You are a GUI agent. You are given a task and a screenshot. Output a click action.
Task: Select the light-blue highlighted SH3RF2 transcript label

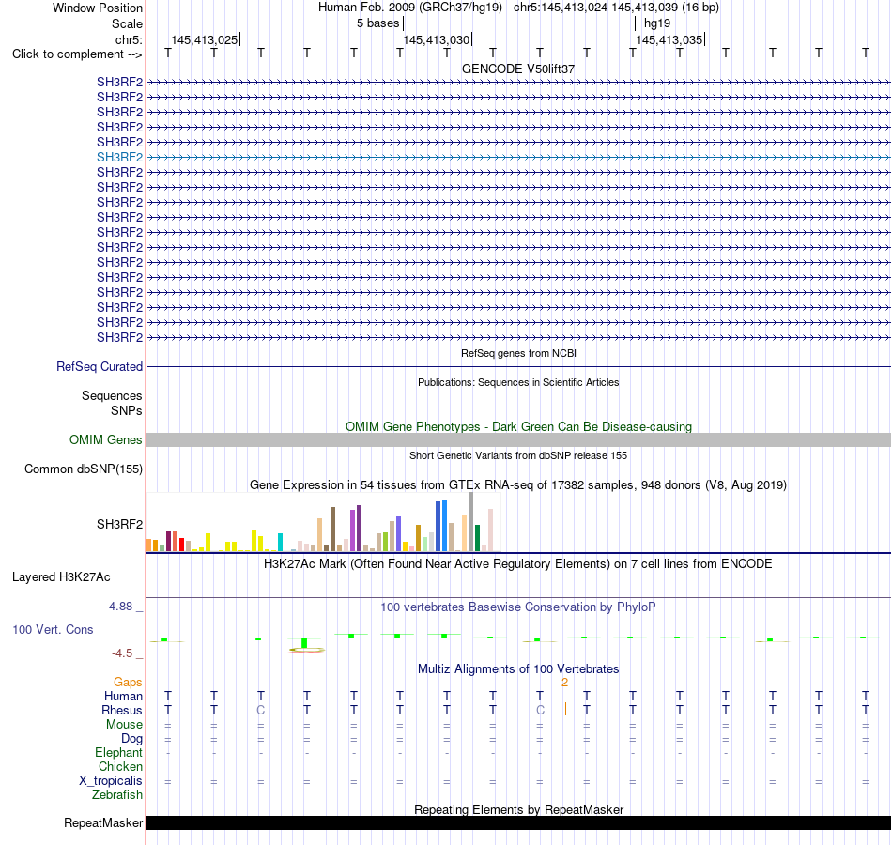coord(119,157)
